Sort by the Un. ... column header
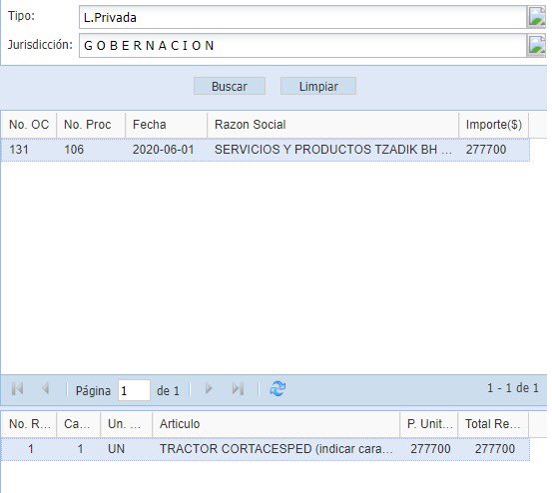The width and height of the screenshot is (552, 493). [127, 424]
